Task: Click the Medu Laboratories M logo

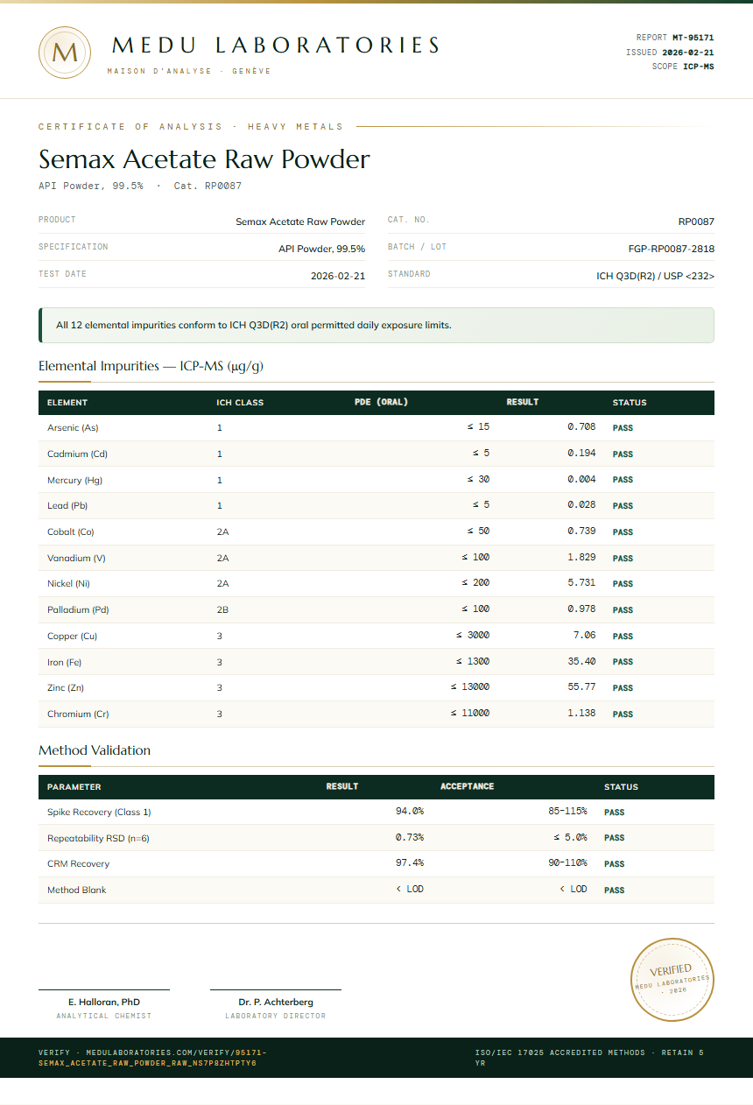Action: (65, 52)
